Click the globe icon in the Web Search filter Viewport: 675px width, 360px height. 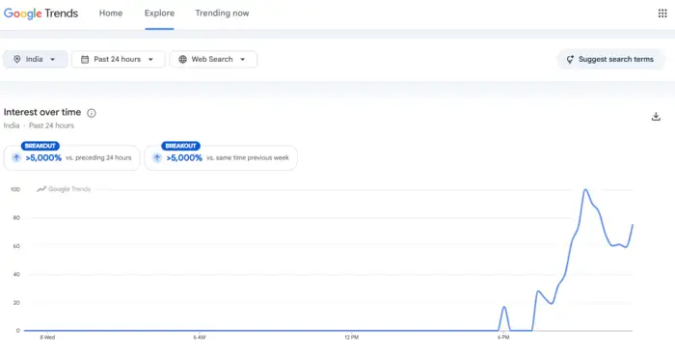click(x=182, y=60)
